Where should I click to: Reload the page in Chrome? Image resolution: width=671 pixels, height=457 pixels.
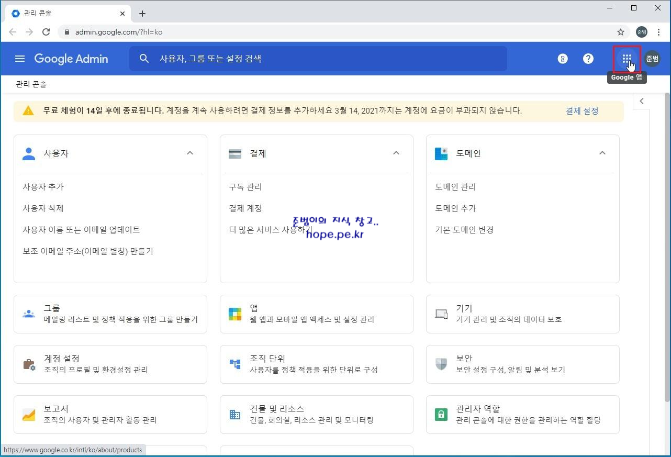[46, 32]
